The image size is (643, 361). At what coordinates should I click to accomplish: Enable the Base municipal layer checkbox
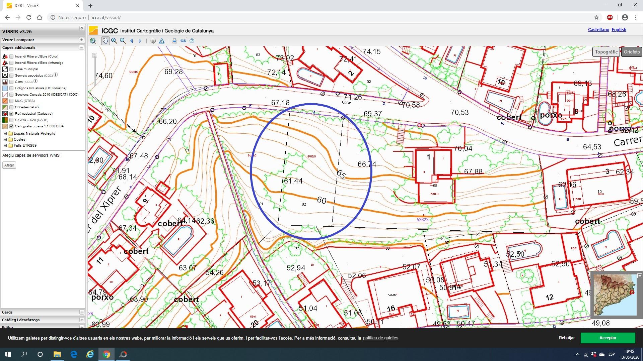coord(12,69)
